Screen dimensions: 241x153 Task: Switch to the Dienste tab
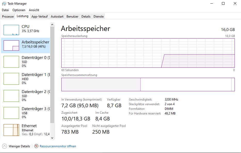98,17
